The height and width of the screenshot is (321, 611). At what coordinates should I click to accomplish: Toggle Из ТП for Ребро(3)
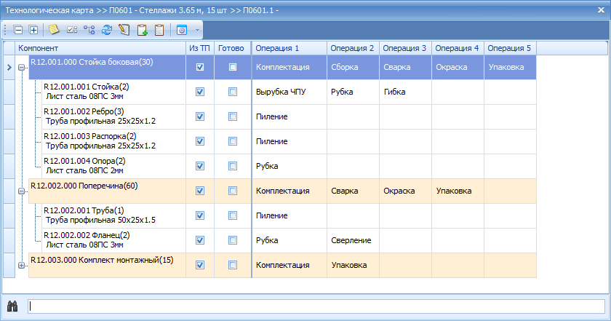(x=200, y=116)
